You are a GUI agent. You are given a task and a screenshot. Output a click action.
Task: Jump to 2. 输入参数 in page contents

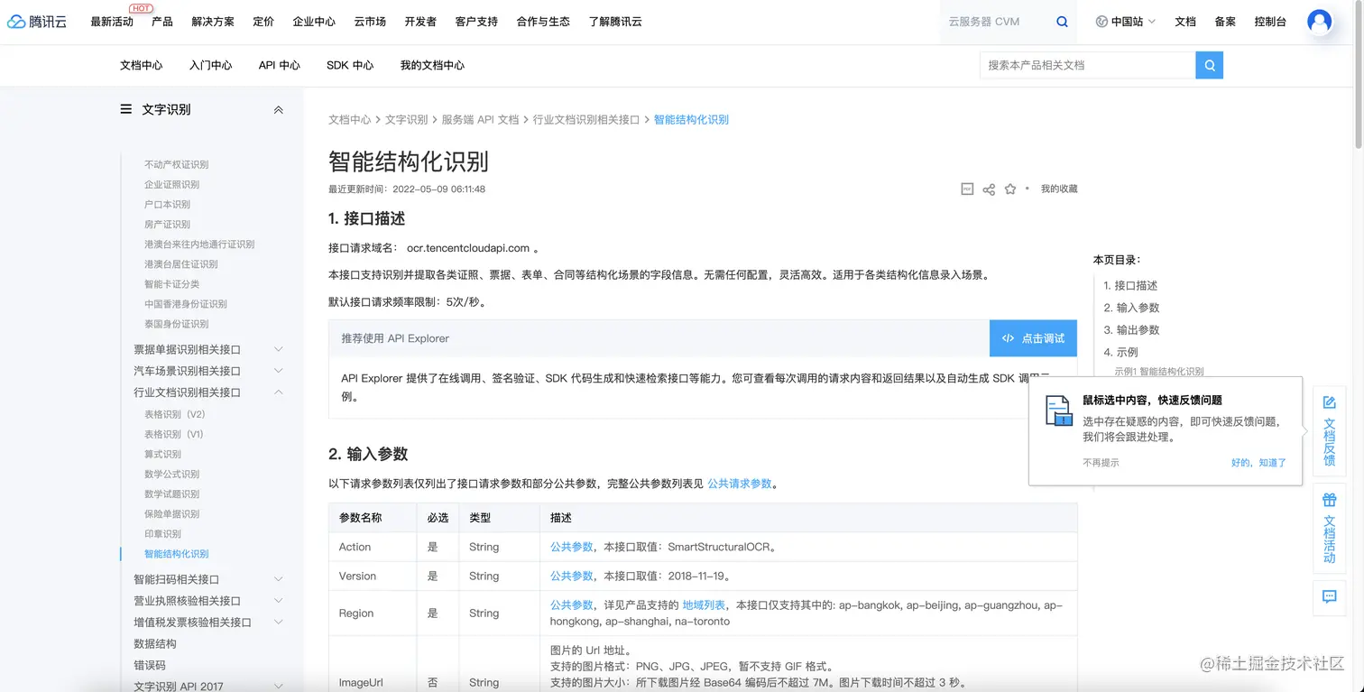tap(1131, 308)
